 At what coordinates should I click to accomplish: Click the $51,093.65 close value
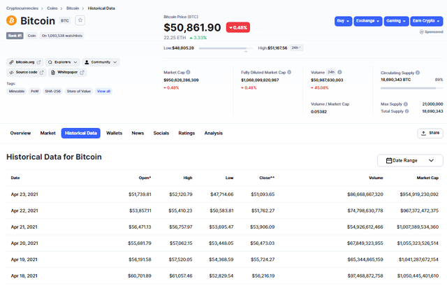point(263,194)
